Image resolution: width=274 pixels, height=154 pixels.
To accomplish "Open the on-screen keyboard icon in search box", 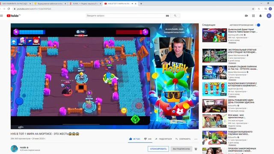I will tap(167, 16).
